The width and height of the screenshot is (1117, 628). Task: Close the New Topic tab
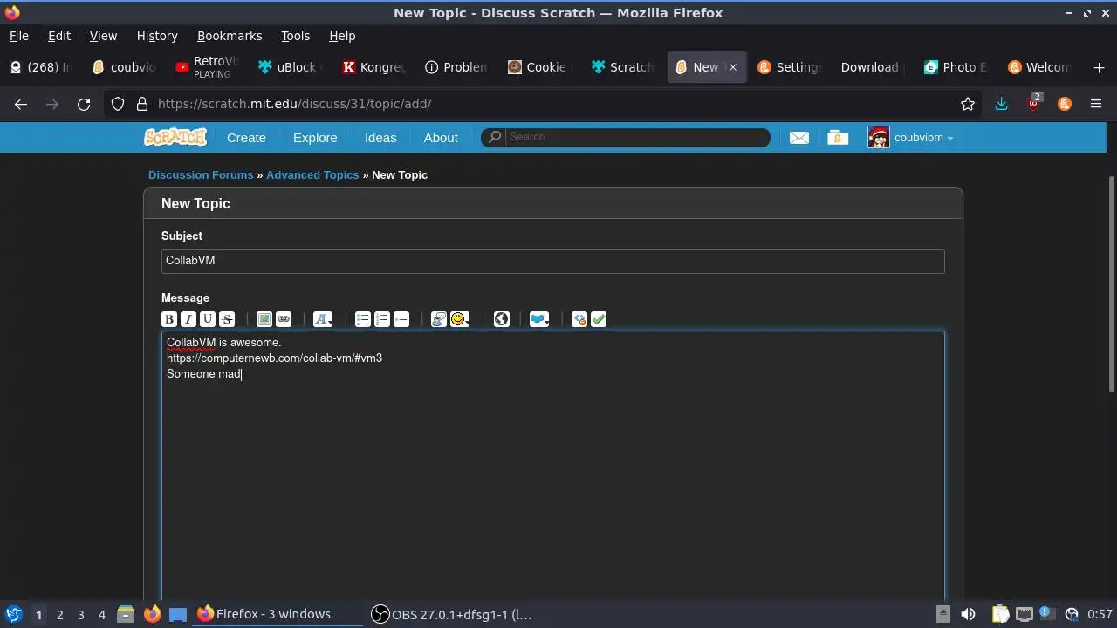tap(733, 67)
